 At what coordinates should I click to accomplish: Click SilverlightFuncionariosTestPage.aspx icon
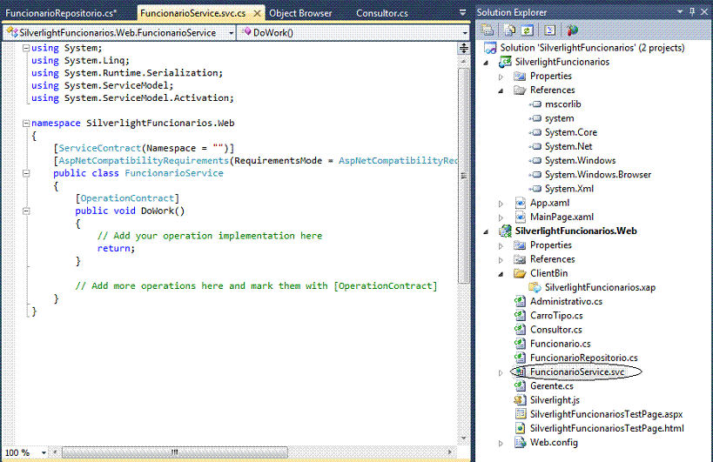pyautogui.click(x=521, y=414)
